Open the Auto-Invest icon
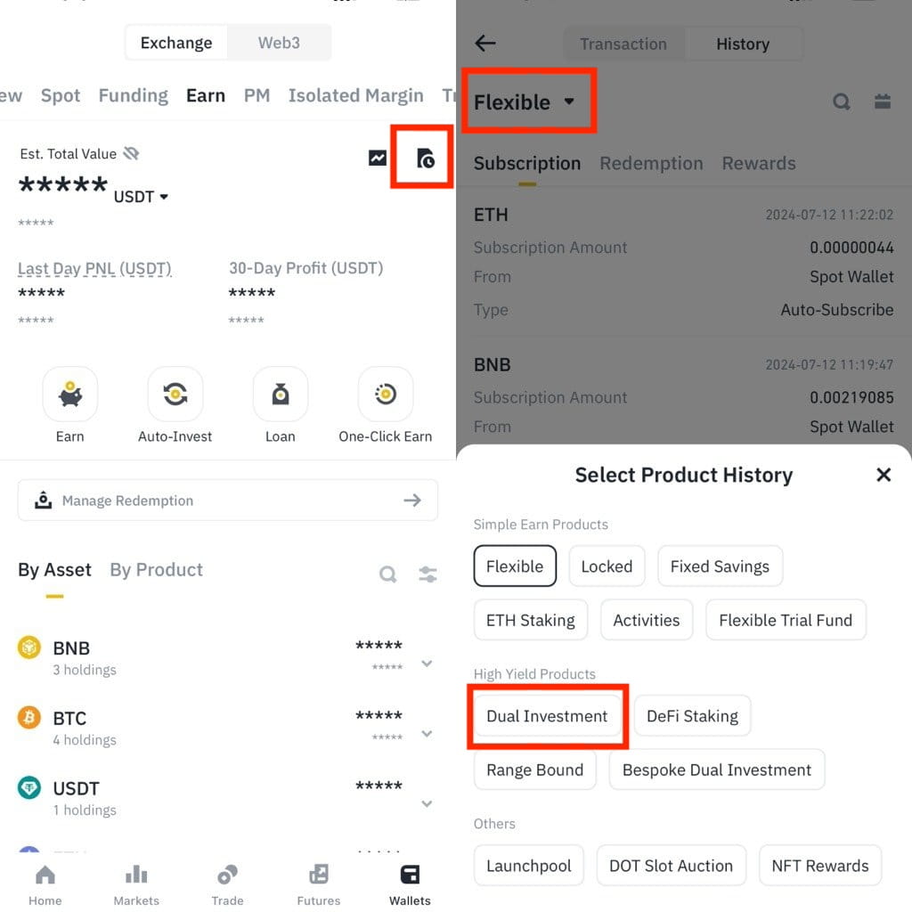This screenshot has width=912, height=912. [x=175, y=395]
